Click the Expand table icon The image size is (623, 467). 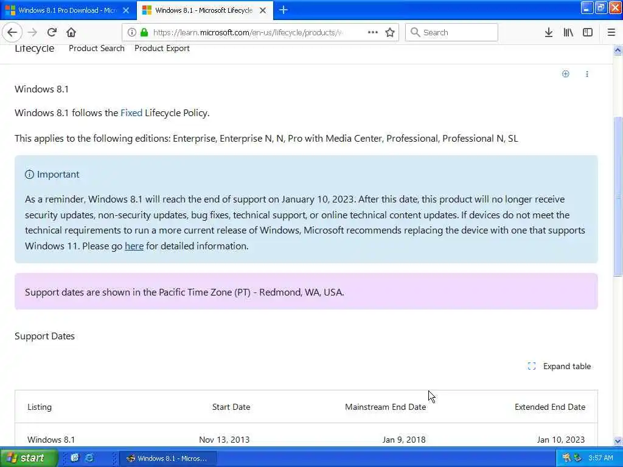point(532,366)
